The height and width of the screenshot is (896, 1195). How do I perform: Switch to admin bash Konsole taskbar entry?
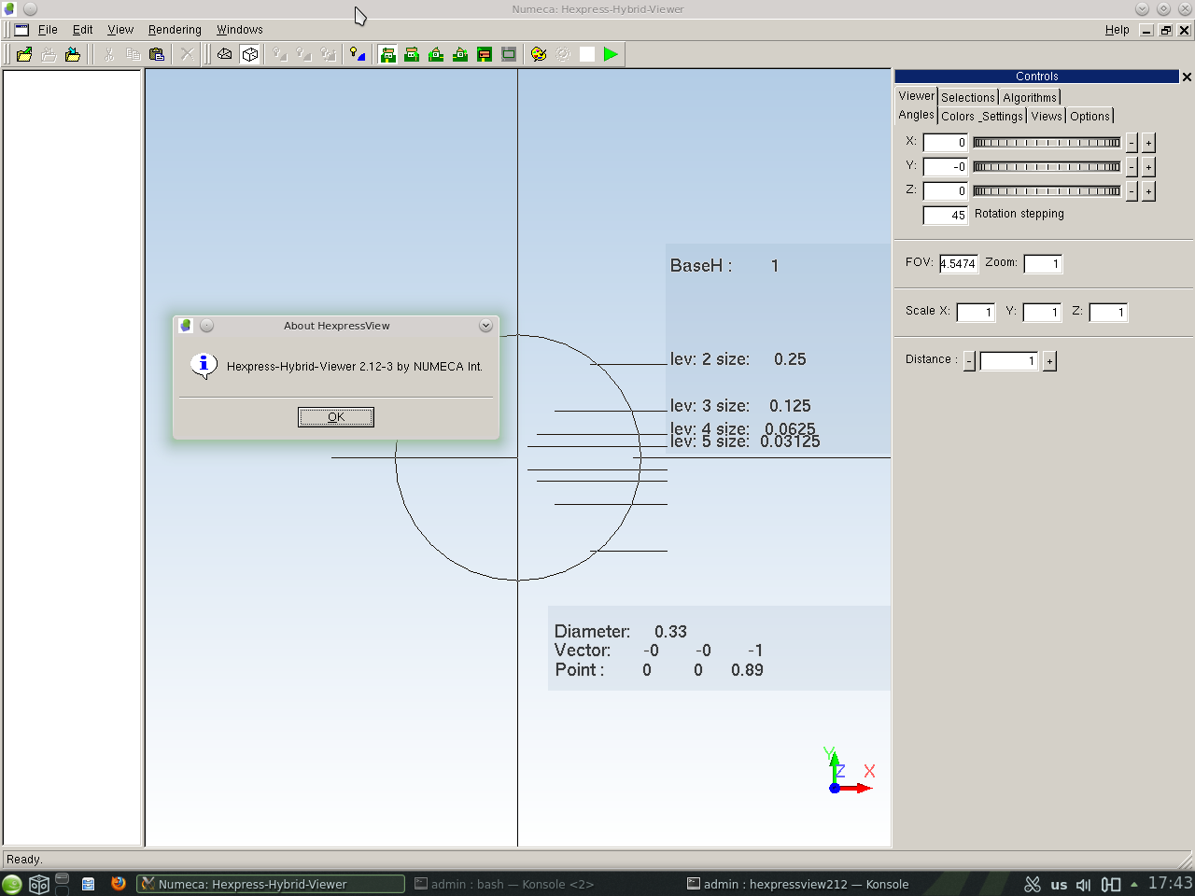(504, 884)
